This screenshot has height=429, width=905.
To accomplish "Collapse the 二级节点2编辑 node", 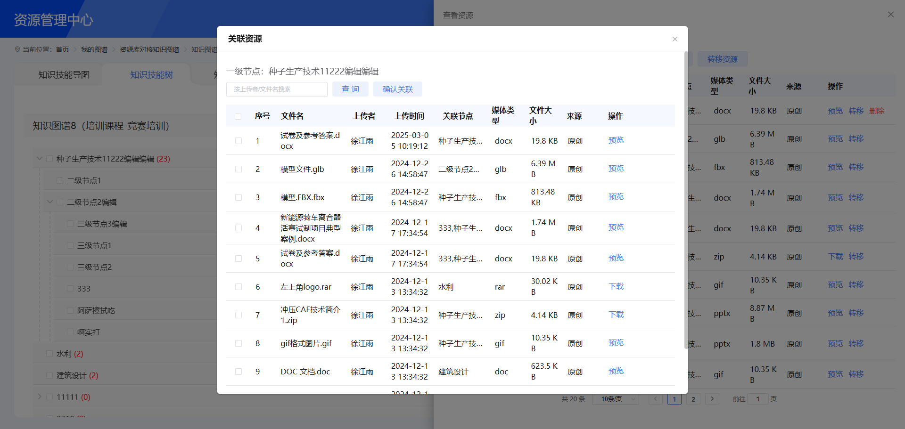I will 50,202.
